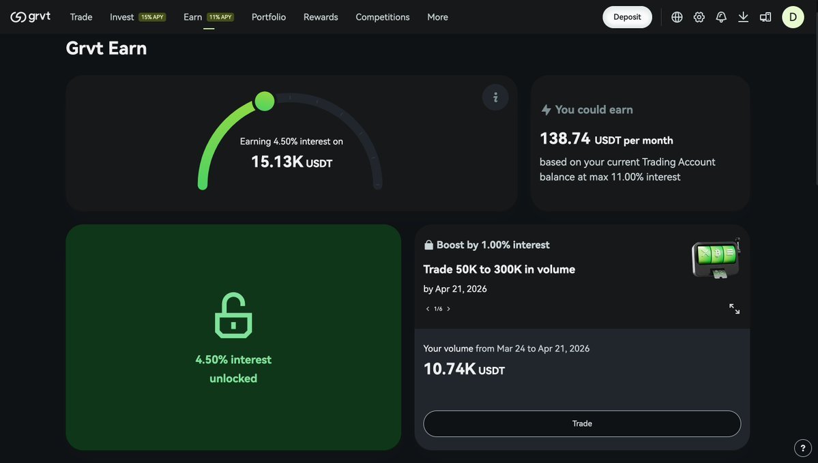Click the devices layout icon
The height and width of the screenshot is (463, 818).
(765, 17)
